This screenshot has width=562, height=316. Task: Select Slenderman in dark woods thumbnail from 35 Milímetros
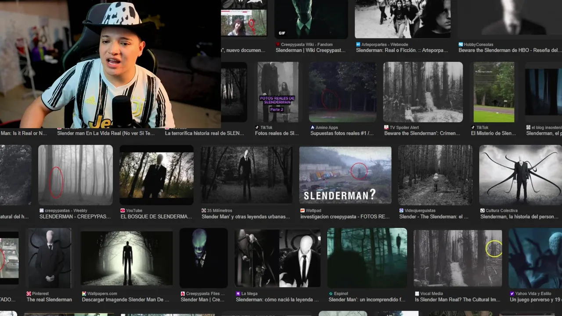tap(247, 175)
